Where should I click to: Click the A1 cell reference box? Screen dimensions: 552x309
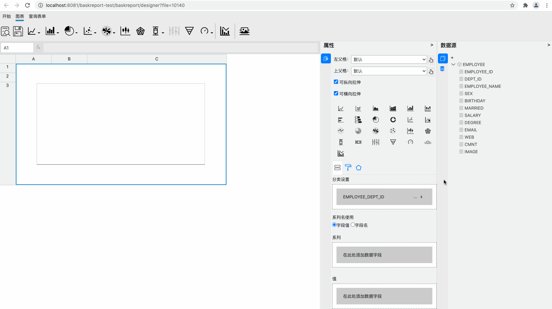point(17,48)
